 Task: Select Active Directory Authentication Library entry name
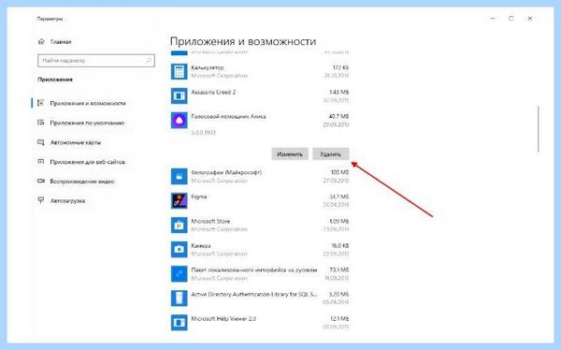(254, 294)
